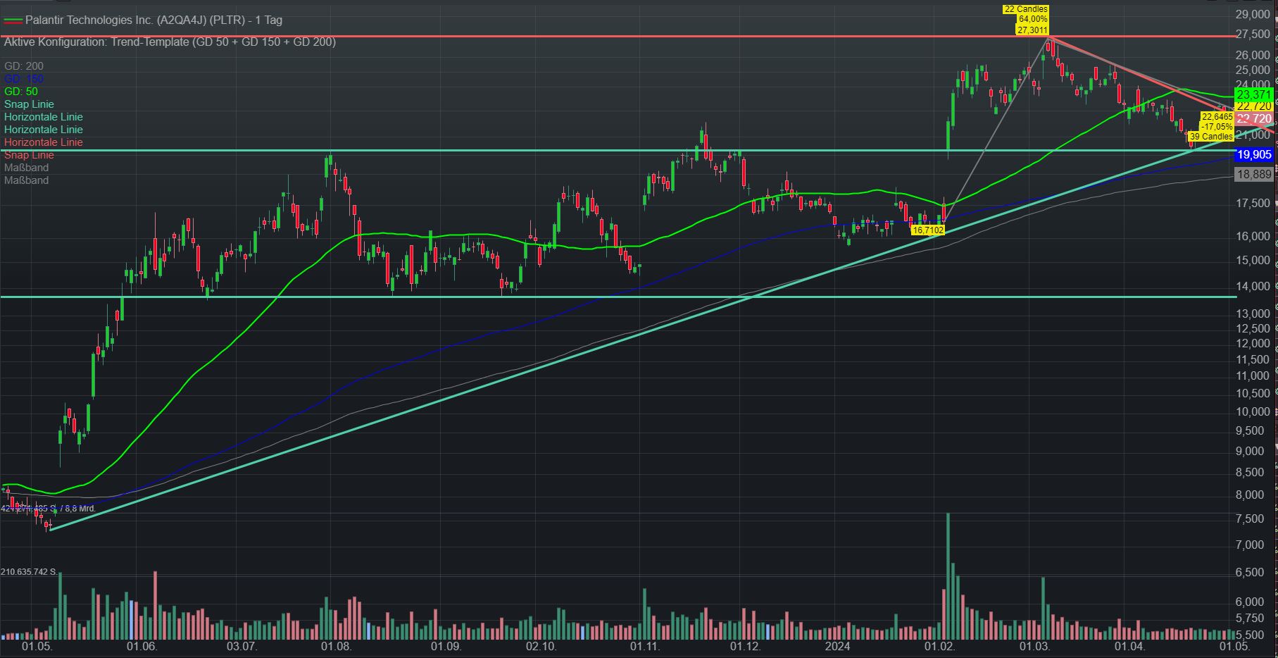Click the 29,000 price axis label
The height and width of the screenshot is (658, 1278).
click(1253, 14)
